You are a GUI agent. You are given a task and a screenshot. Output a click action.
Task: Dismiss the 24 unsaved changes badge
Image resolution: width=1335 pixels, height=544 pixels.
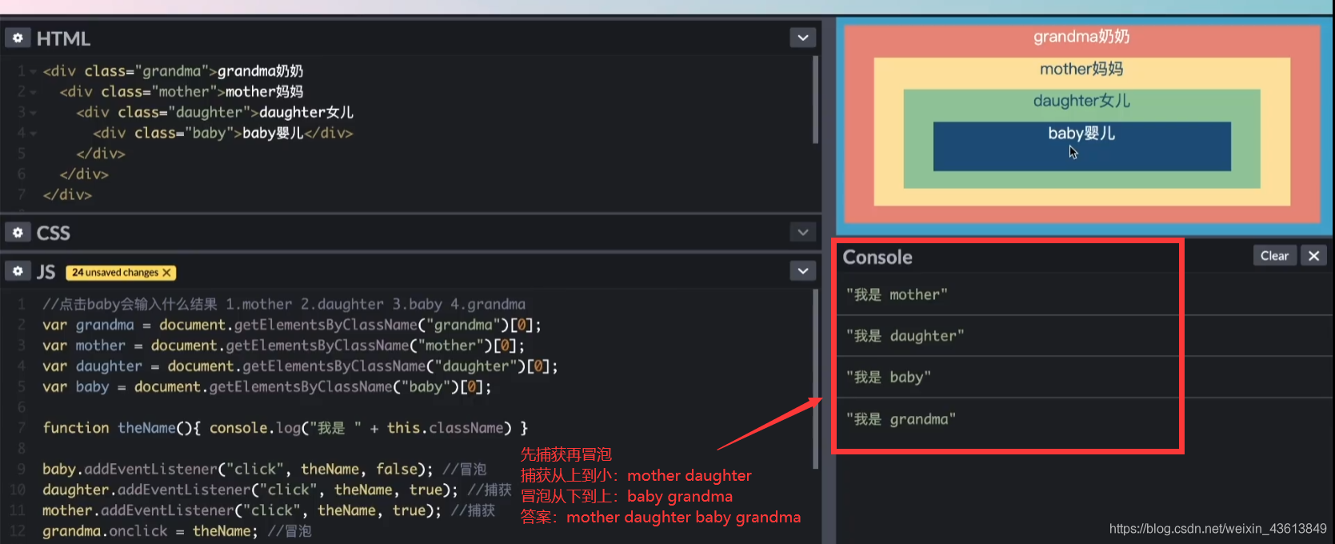[x=166, y=273]
